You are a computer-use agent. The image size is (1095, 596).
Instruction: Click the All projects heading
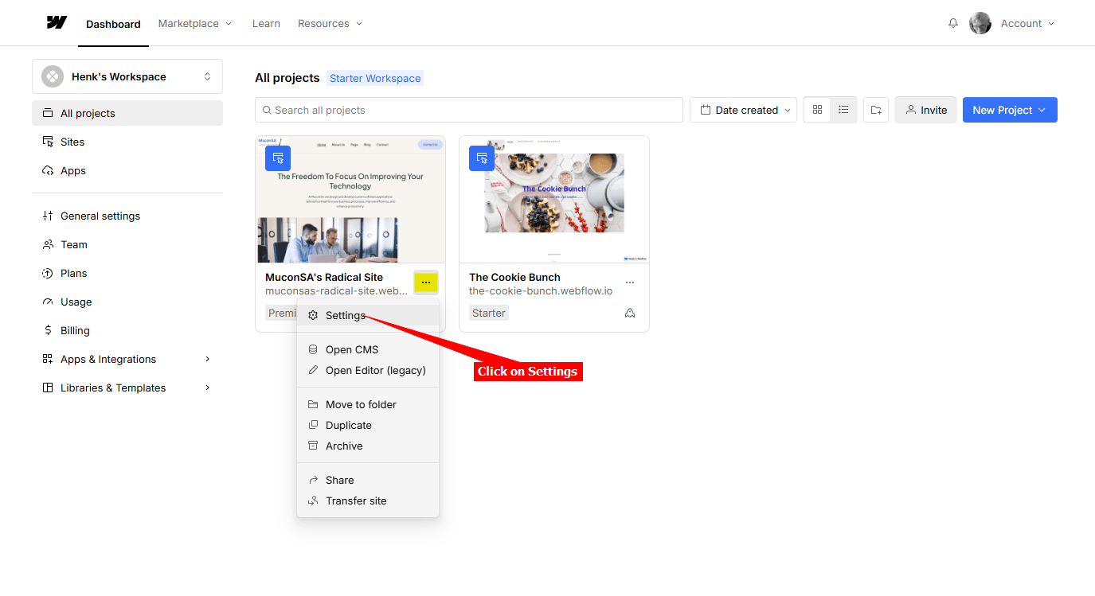coord(287,78)
